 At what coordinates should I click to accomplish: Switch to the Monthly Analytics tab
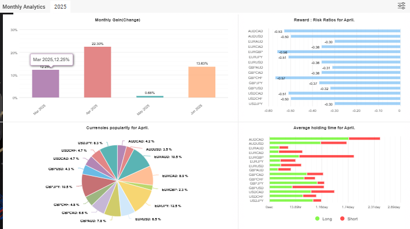click(x=24, y=6)
